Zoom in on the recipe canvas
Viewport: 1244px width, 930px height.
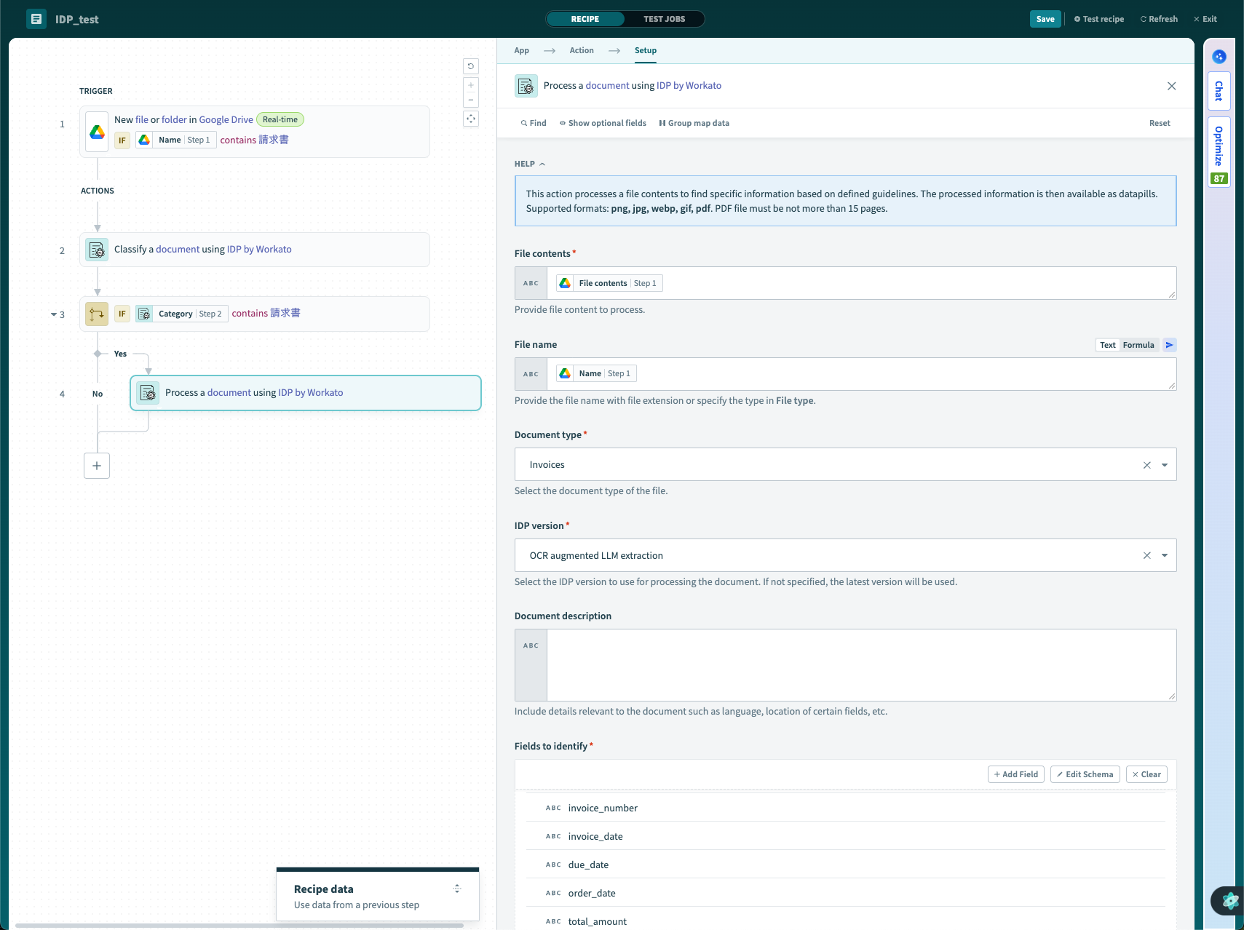click(471, 85)
